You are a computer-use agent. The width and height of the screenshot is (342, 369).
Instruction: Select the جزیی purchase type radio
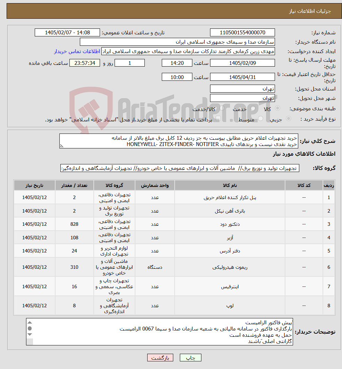click(288, 119)
